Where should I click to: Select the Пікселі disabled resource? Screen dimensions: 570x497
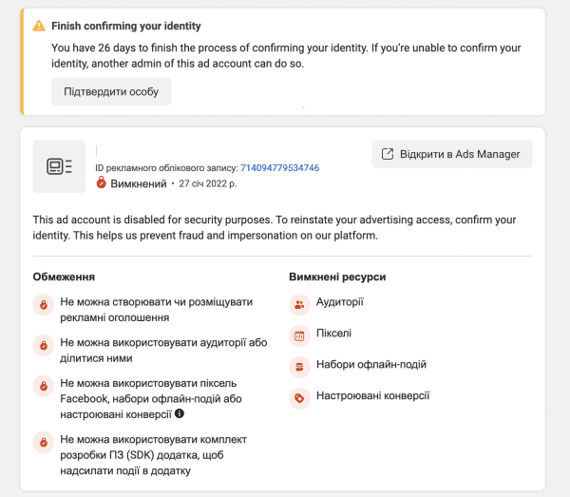(333, 334)
